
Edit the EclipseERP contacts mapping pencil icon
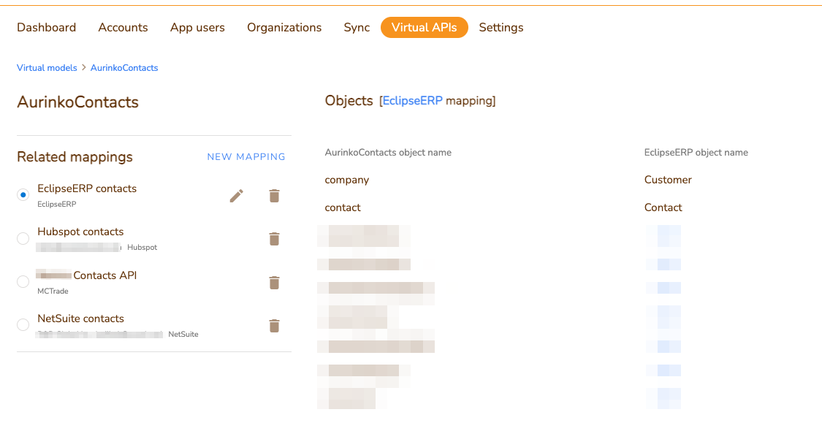tap(237, 196)
